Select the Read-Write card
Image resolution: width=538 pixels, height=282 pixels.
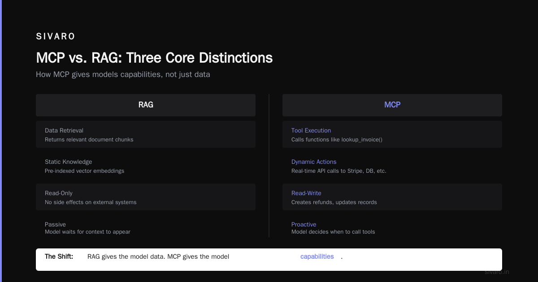point(392,197)
